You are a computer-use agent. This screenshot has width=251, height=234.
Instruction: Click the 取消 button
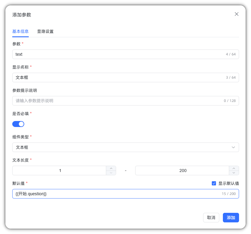(211, 218)
